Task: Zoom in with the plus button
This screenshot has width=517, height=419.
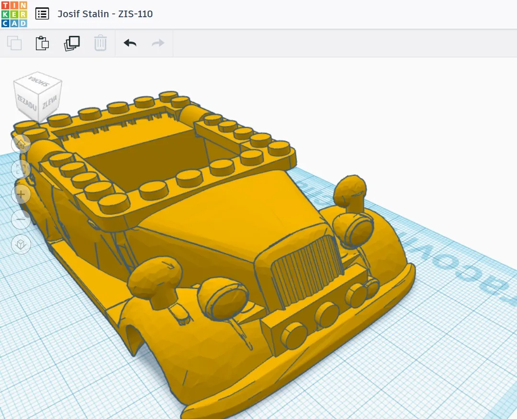Action: tap(21, 194)
